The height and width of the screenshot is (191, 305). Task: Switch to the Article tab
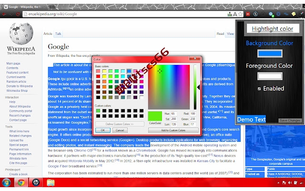[x=48, y=34]
